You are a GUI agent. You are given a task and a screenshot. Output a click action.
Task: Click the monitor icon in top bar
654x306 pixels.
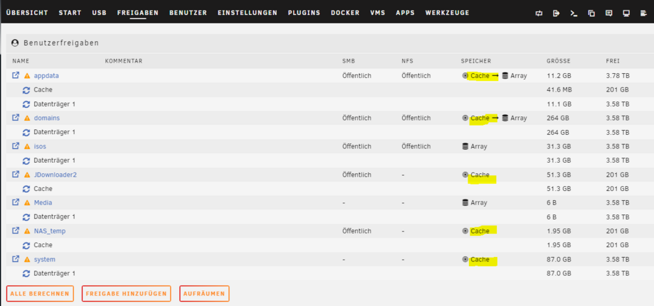(626, 13)
